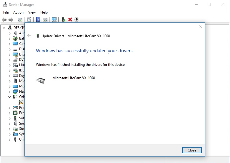Expand the Disk drives tree node
Screen dimensions: 230x163
point(9,49)
